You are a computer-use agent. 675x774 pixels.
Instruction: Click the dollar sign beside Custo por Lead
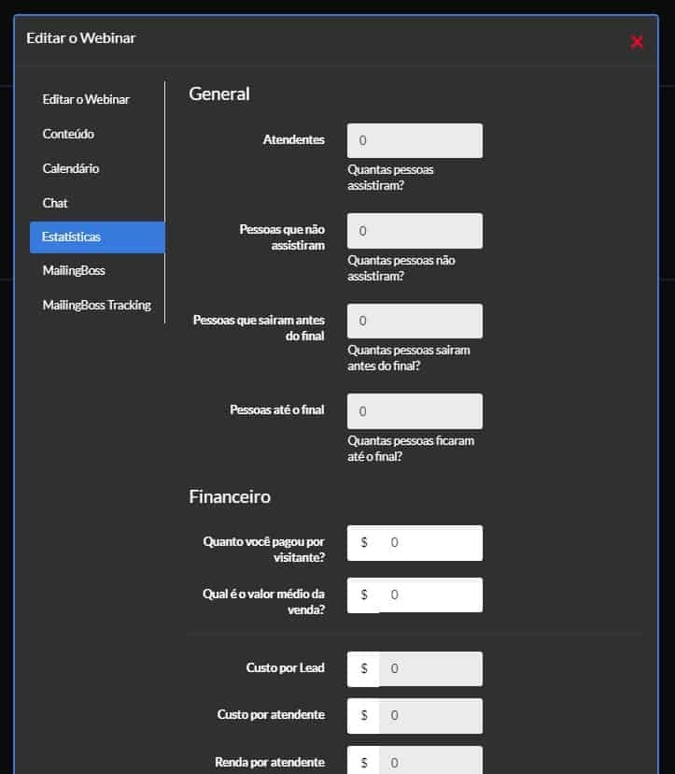pos(364,669)
